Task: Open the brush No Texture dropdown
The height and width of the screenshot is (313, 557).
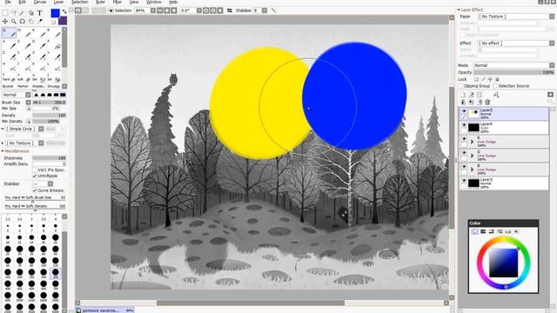Action: coord(24,143)
